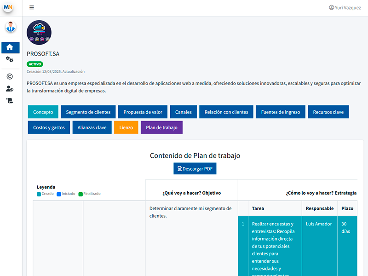Open the Propuesta de valor tab
The width and height of the screenshot is (368, 276).
(143, 112)
